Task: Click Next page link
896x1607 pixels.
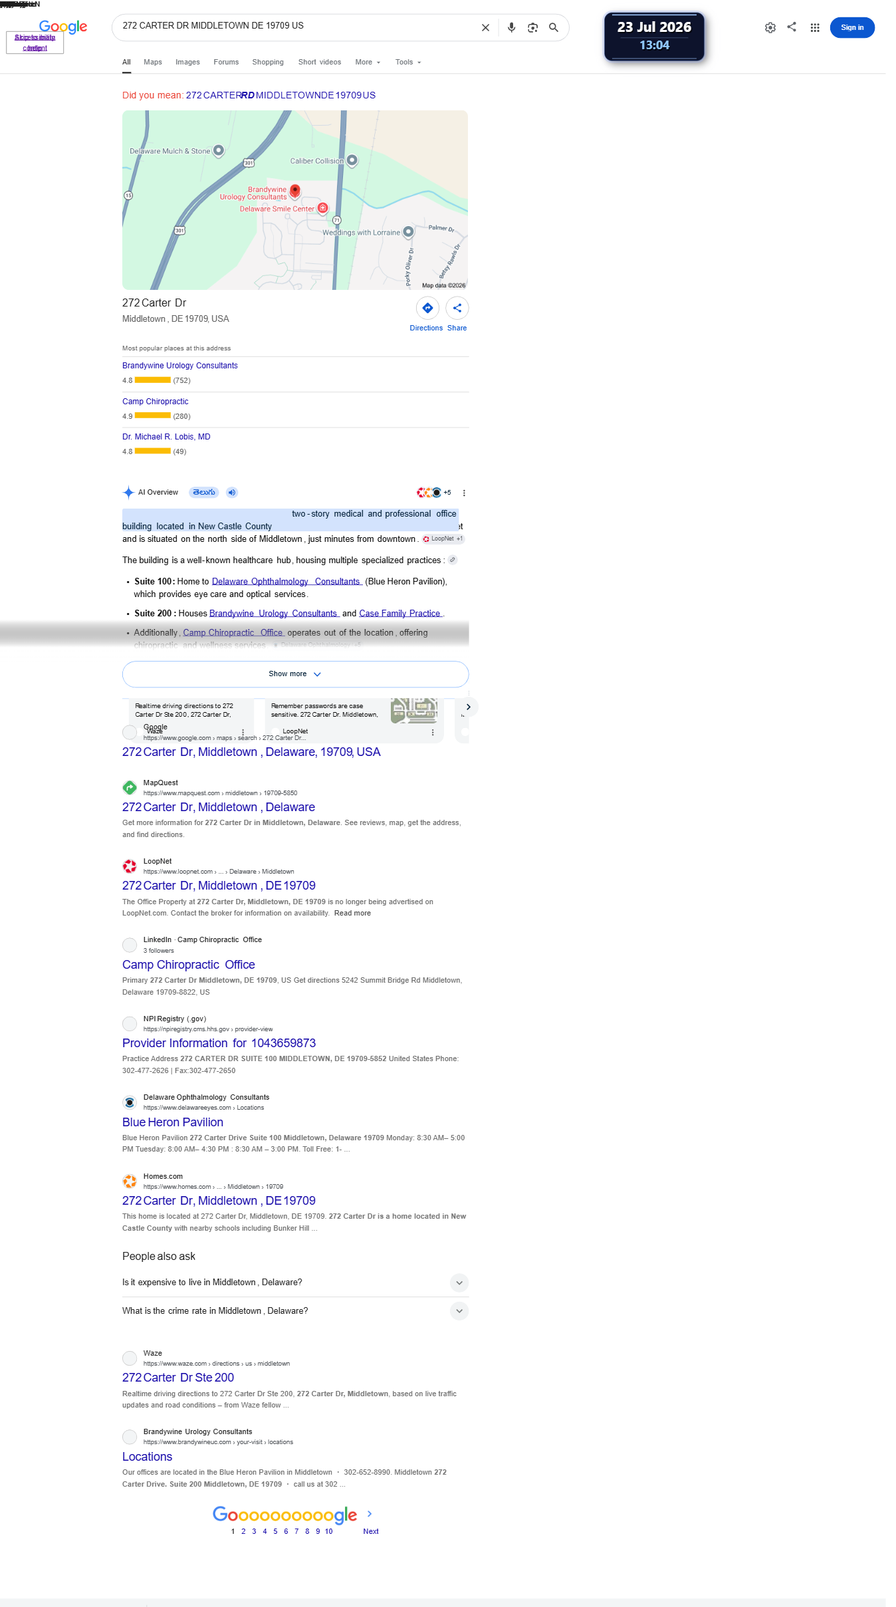Action: pyautogui.click(x=371, y=1531)
